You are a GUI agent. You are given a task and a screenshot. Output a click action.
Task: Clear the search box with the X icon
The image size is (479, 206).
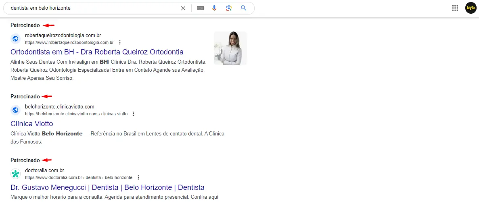coord(183,8)
